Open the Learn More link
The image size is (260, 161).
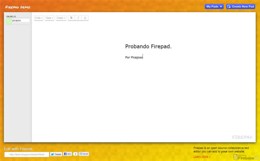click(x=202, y=156)
